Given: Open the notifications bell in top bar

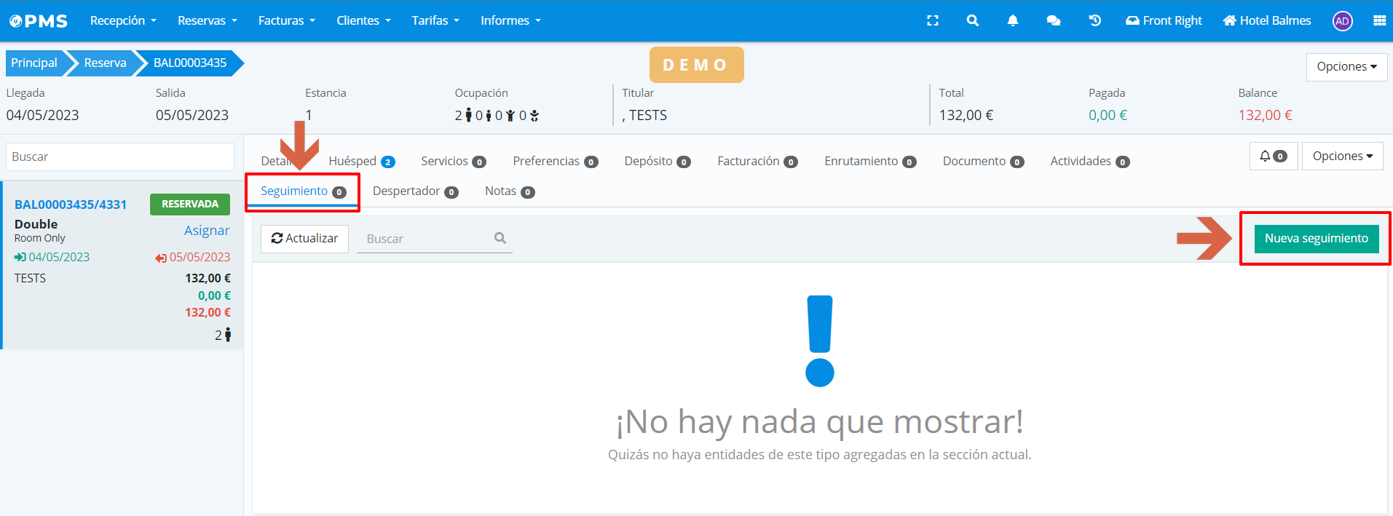Looking at the screenshot, I should click(x=1012, y=20).
